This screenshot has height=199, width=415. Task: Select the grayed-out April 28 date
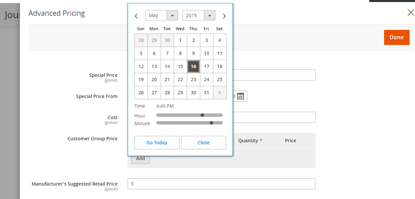141,40
